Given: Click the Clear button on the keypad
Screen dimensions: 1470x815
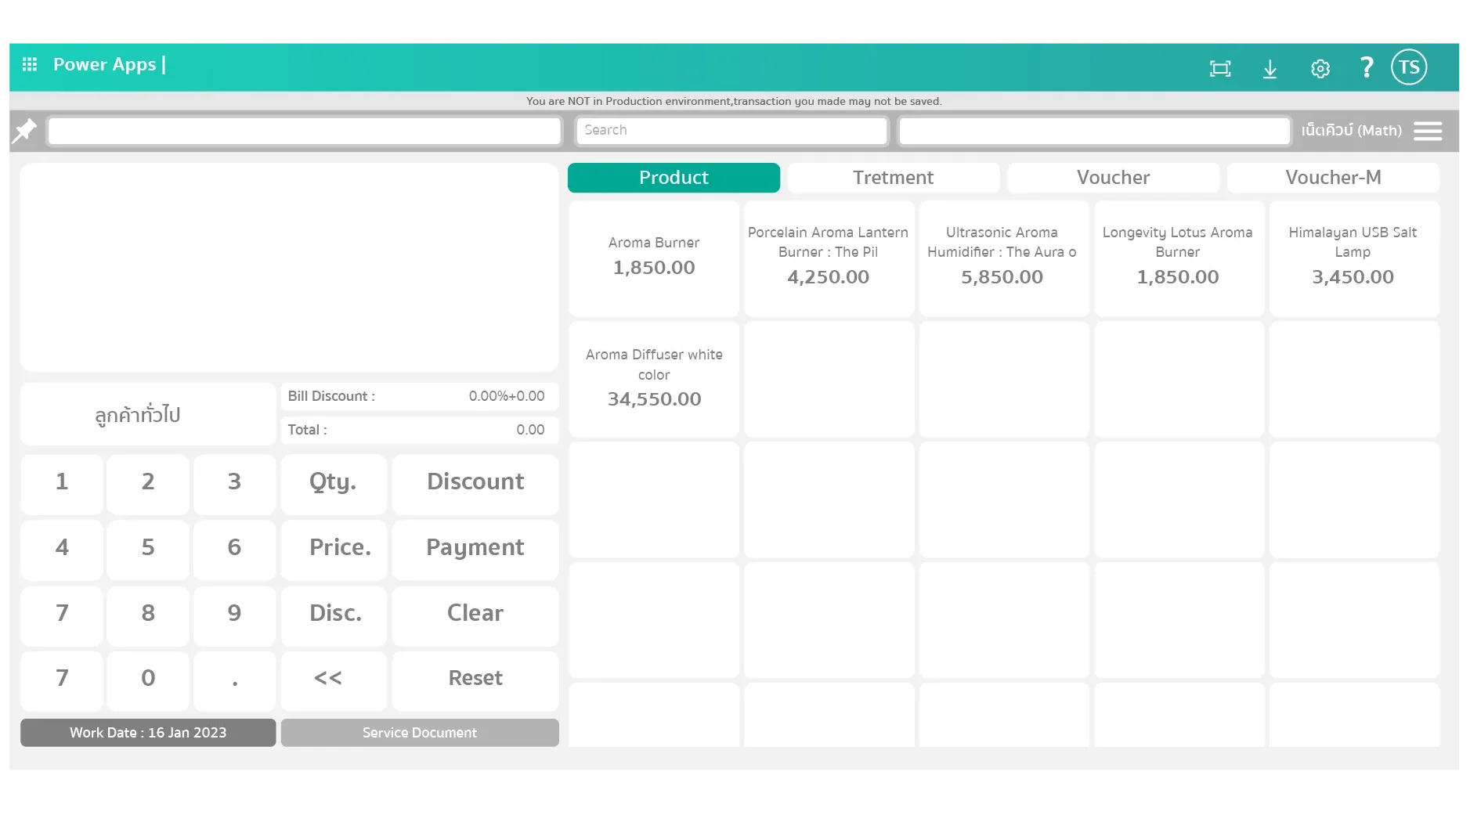Looking at the screenshot, I should coord(475,615).
